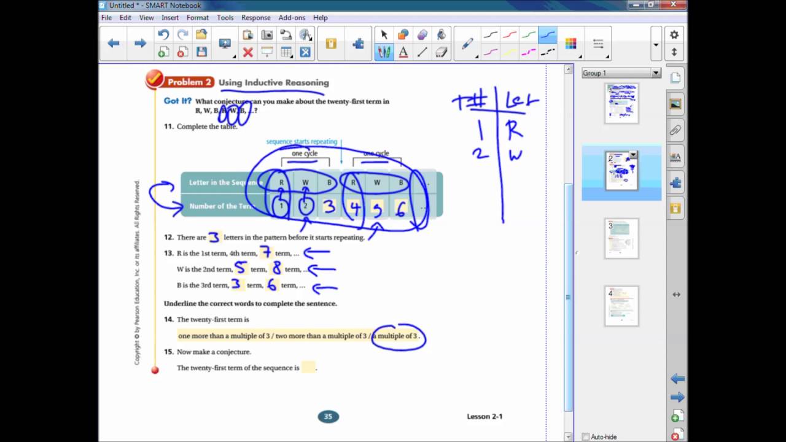Image resolution: width=786 pixels, height=442 pixels.
Task: Select the Fill paint bucket tool
Action: pos(442,35)
